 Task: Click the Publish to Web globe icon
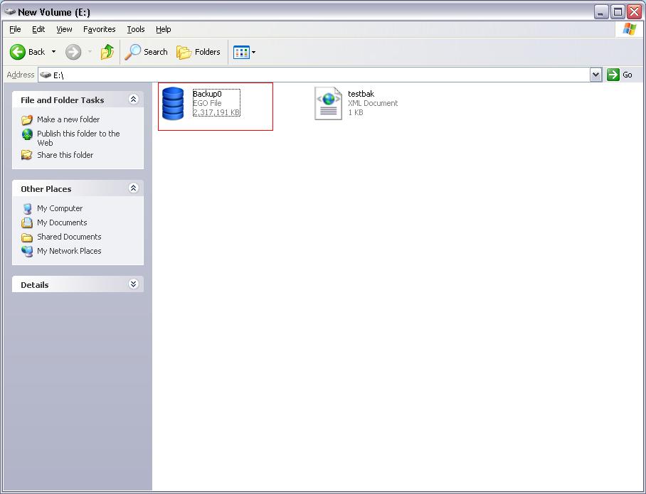point(27,134)
